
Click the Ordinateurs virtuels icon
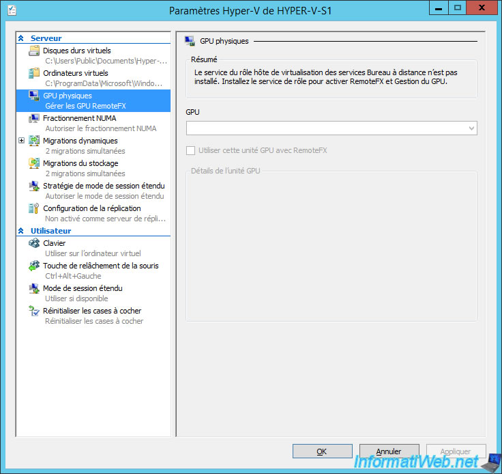click(x=34, y=73)
